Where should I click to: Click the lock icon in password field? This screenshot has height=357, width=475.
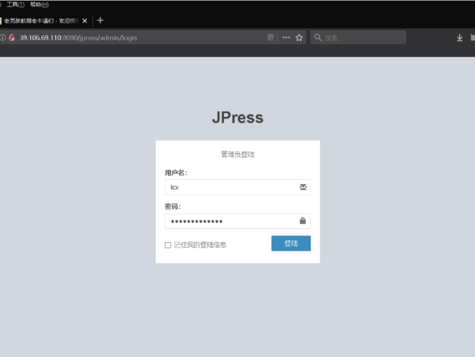[302, 221]
